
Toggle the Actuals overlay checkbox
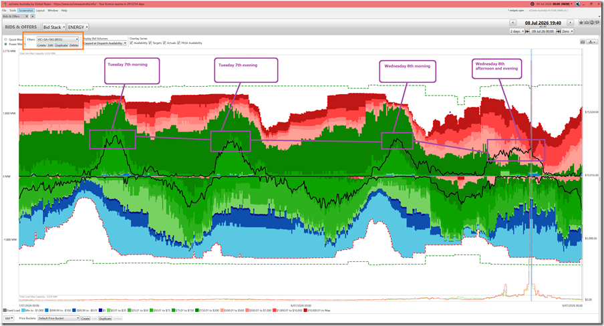click(x=164, y=43)
